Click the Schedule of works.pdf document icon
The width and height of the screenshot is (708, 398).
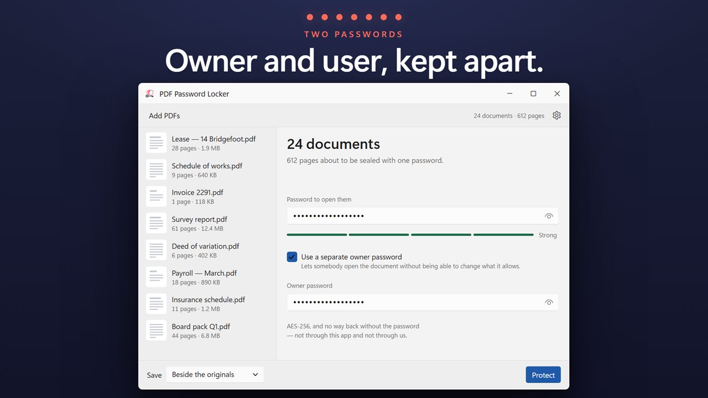(x=156, y=170)
